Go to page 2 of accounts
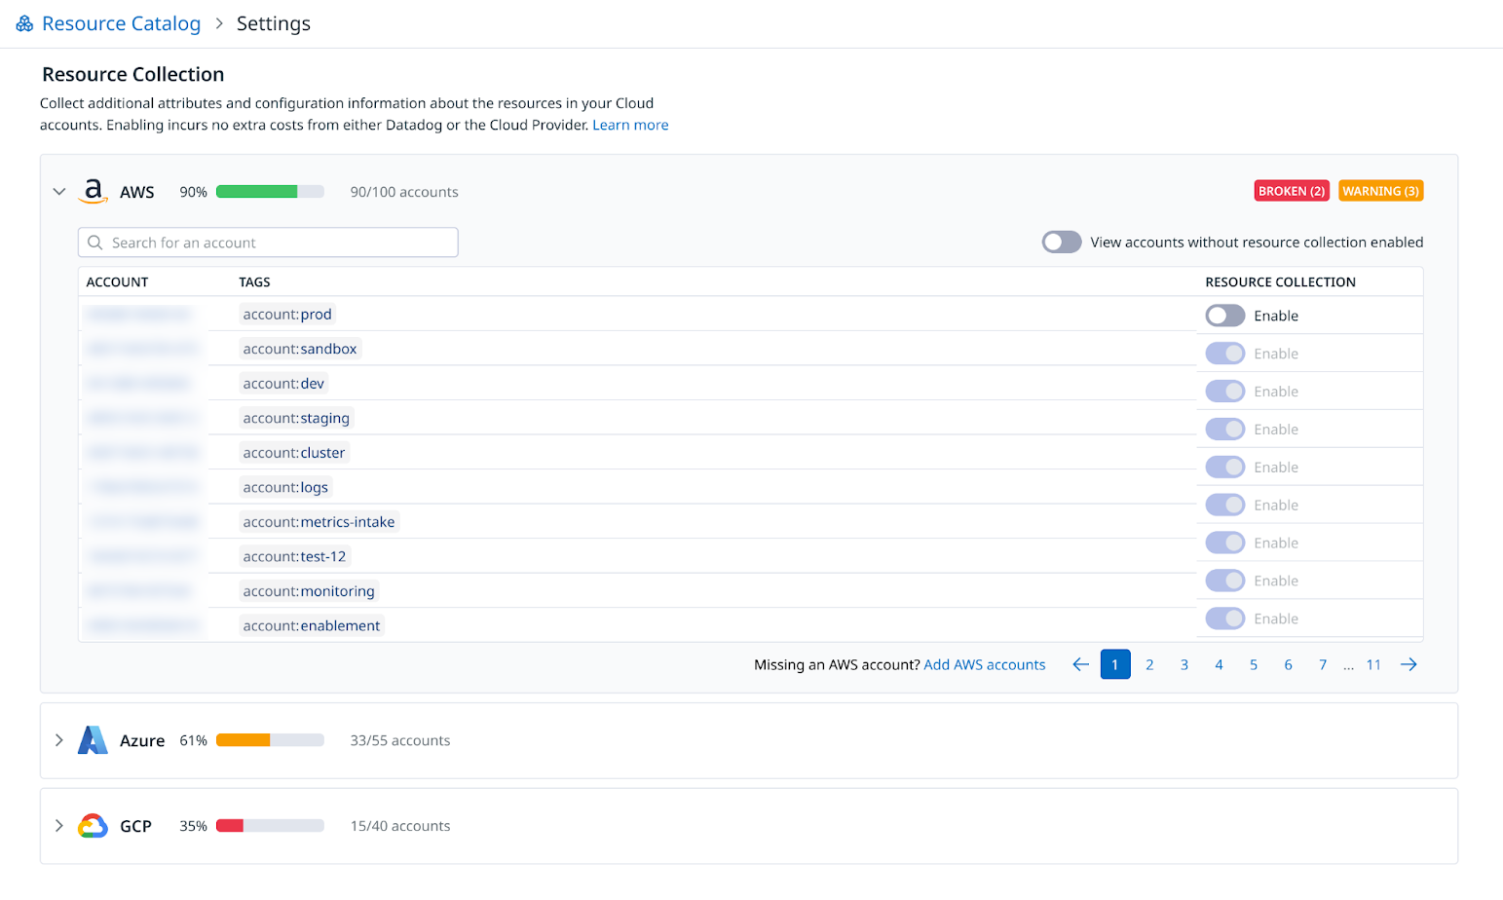This screenshot has width=1503, height=900. [x=1149, y=664]
